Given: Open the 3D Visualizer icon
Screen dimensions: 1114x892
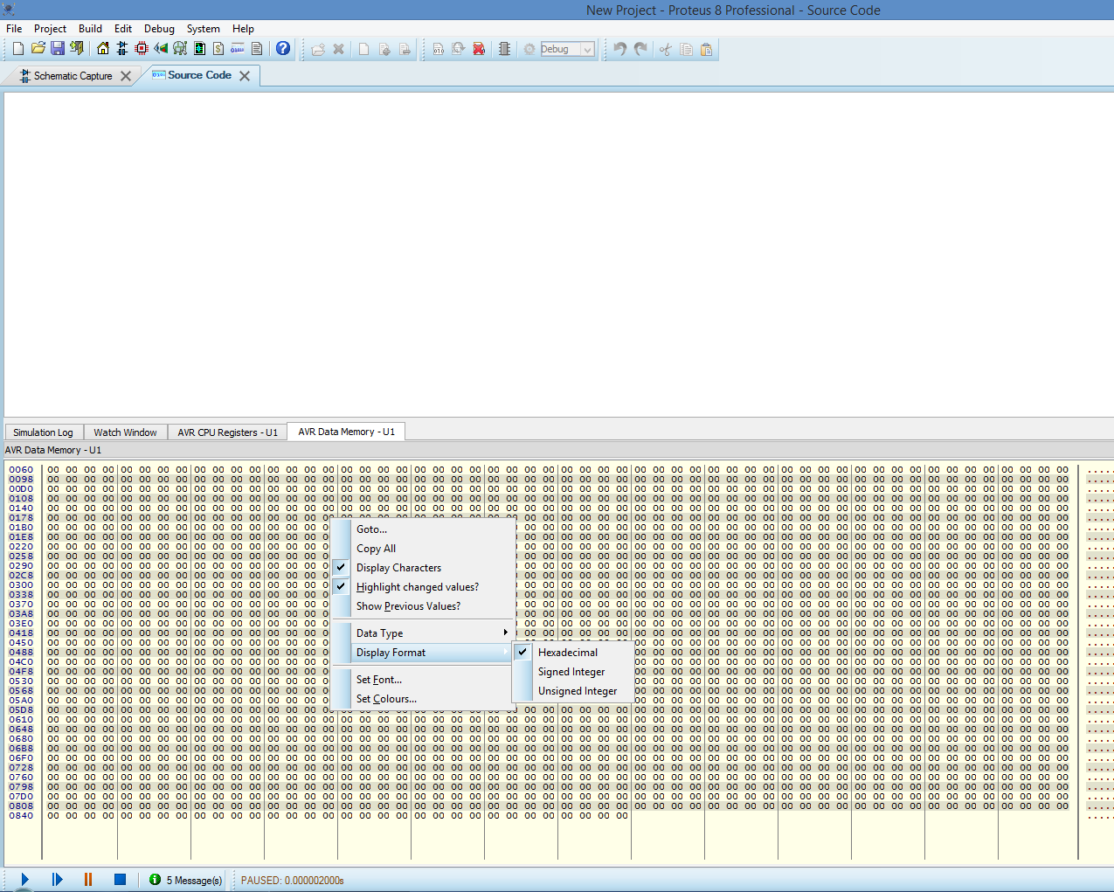Looking at the screenshot, I should [x=161, y=49].
